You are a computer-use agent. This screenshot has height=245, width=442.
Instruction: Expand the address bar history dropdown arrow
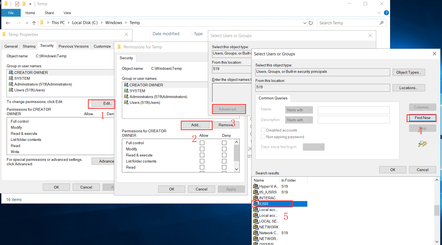[305, 23]
